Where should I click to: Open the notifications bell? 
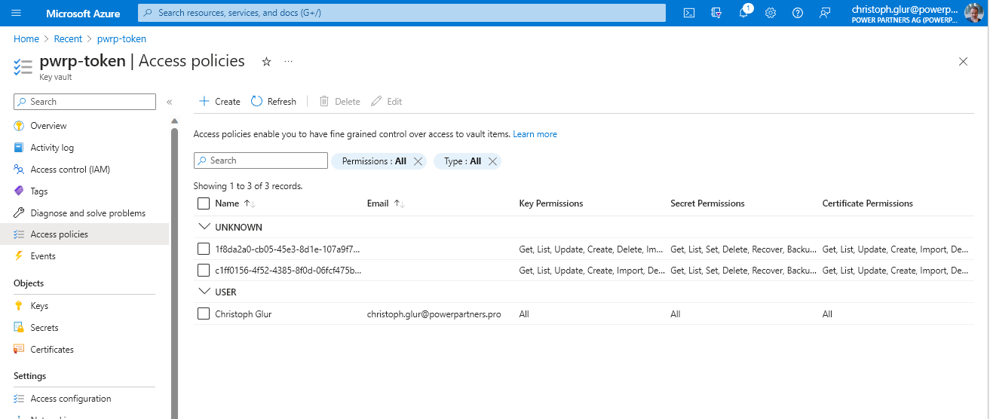[x=743, y=13]
